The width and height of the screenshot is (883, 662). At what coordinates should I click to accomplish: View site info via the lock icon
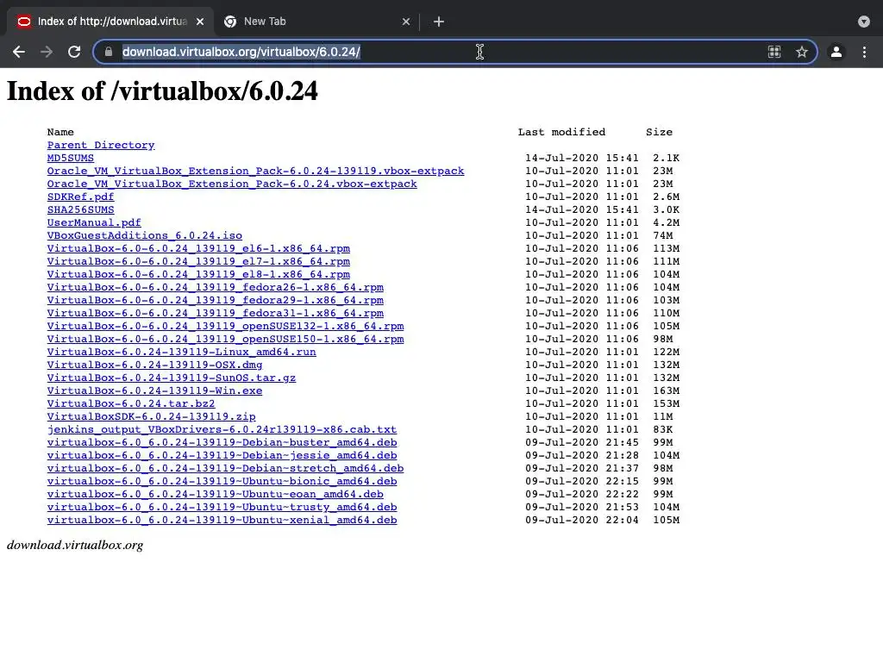[109, 52]
